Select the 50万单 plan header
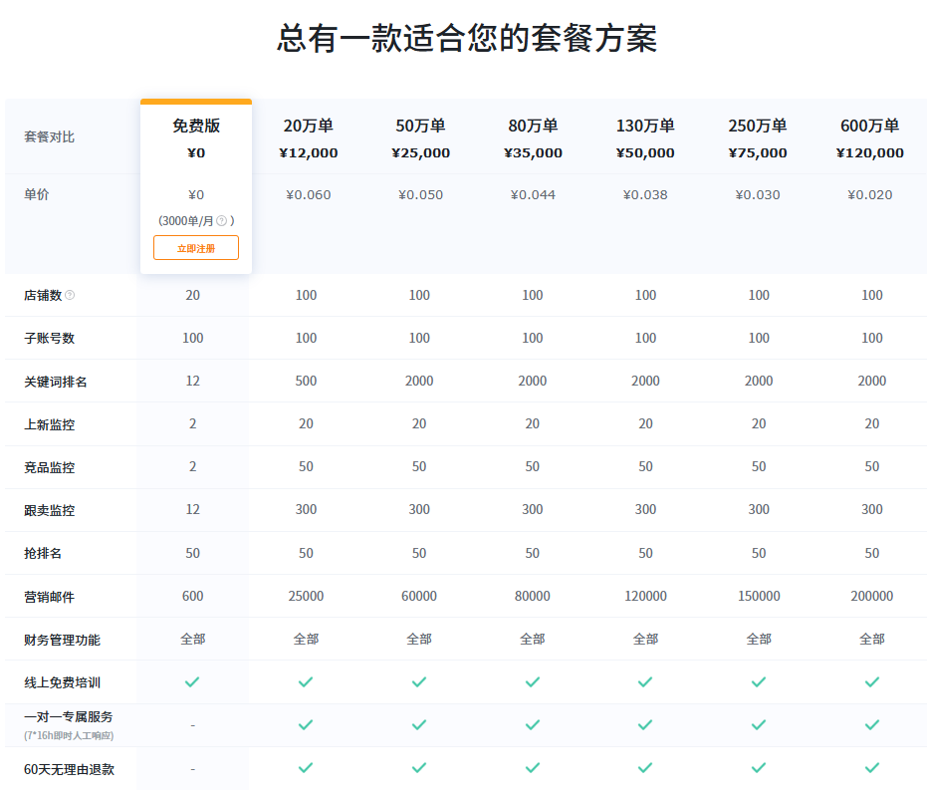This screenshot has width=927, height=798. pyautogui.click(x=420, y=126)
